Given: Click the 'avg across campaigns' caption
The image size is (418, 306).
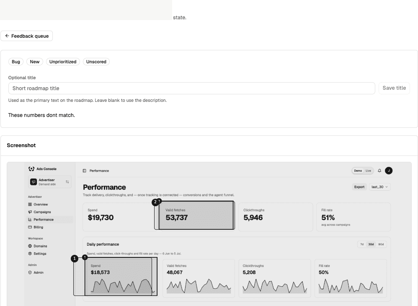Looking at the screenshot, I should pyautogui.click(x=335, y=225).
